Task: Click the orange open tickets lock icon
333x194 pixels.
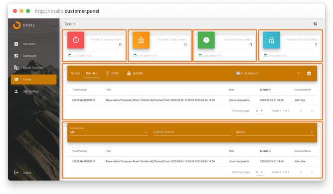Action: tap(141, 40)
